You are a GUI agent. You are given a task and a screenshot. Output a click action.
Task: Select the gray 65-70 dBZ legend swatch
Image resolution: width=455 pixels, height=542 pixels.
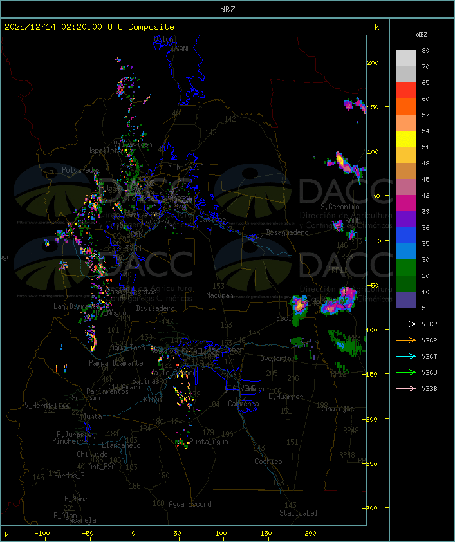406,74
